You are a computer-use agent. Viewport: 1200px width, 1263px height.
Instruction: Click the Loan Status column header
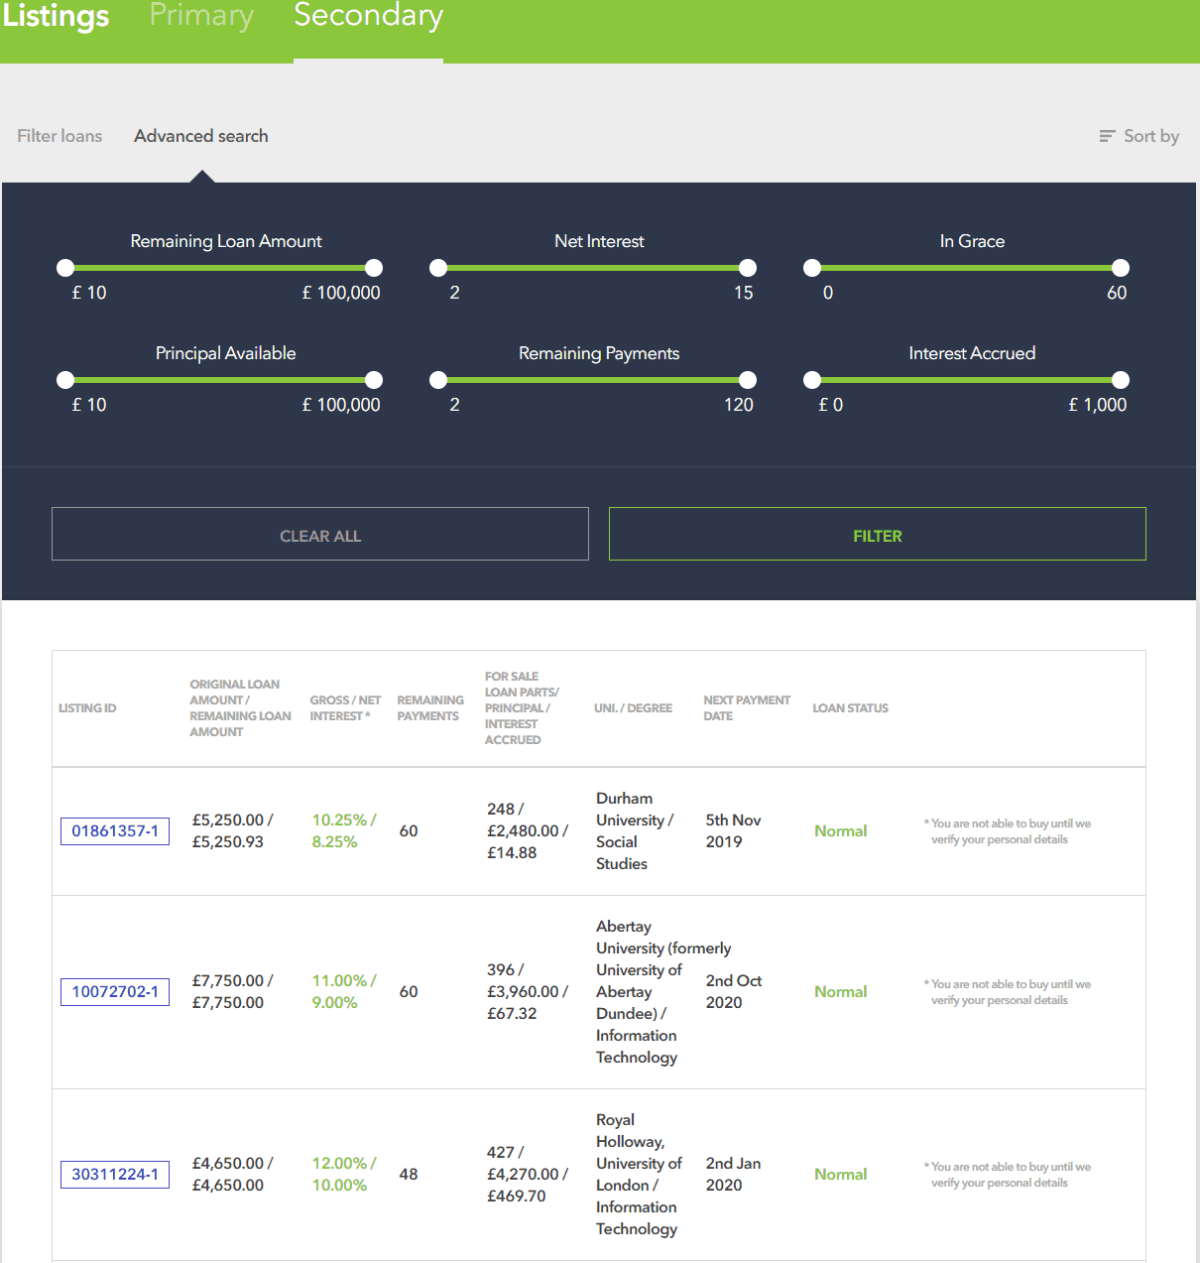coord(850,708)
